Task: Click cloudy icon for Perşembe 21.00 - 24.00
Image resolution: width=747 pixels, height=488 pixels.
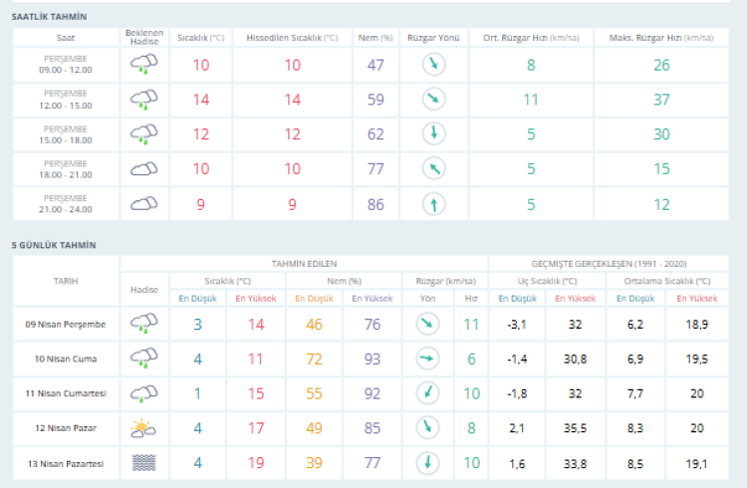Action: [x=143, y=204]
